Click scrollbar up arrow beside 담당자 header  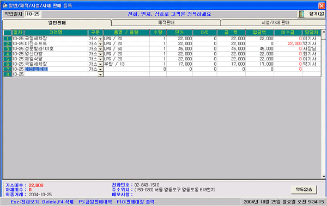pos(323,32)
